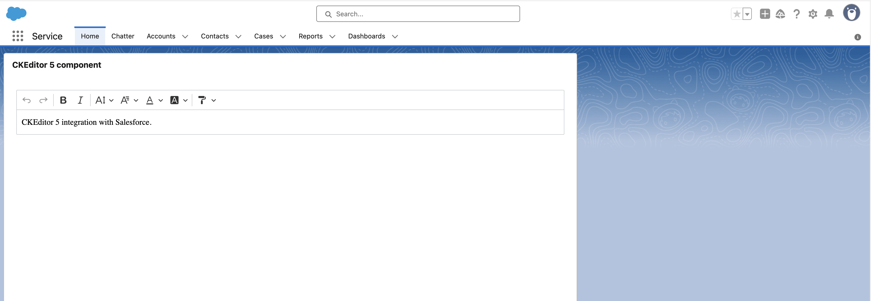This screenshot has height=301, width=871.
Task: Select the font background color tool
Action: coord(175,100)
